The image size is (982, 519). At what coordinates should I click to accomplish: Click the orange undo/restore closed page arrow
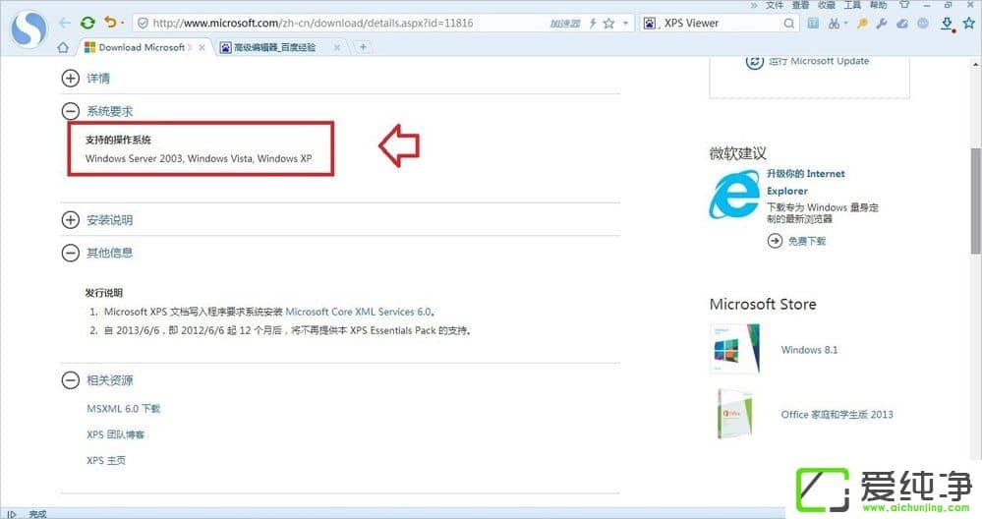tap(110, 23)
